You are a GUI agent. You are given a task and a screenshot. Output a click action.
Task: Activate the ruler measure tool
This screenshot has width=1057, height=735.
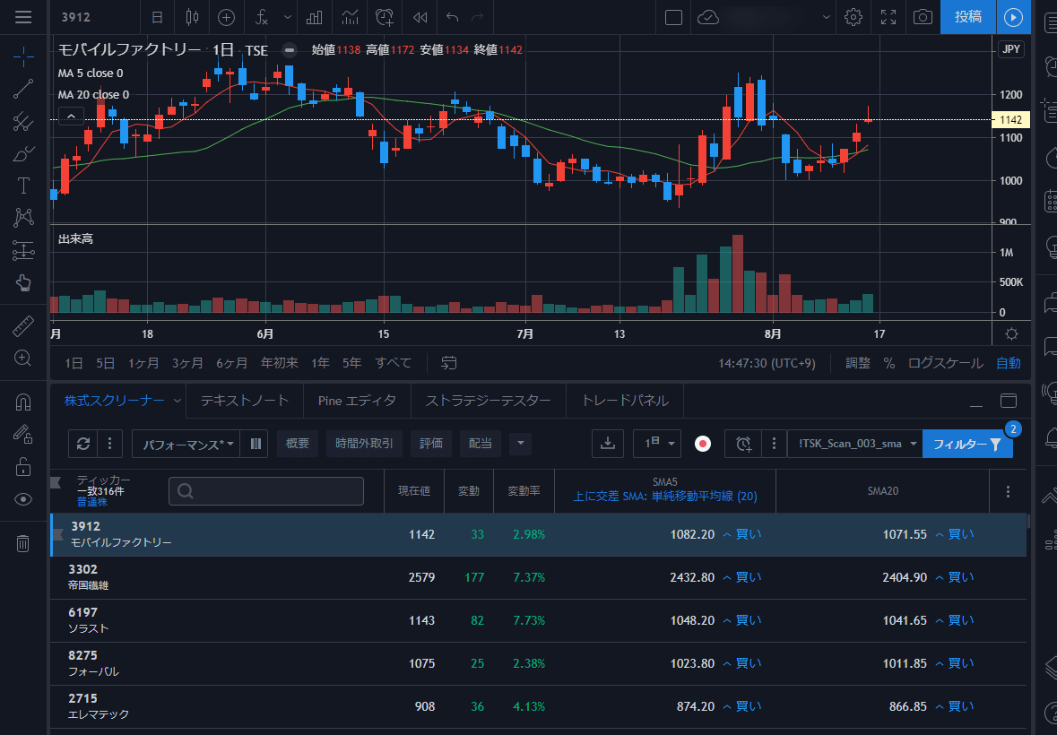click(x=23, y=325)
